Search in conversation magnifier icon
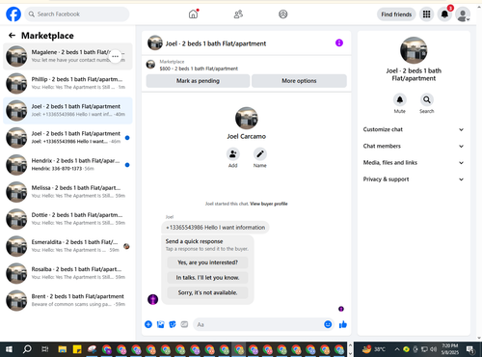 427,100
